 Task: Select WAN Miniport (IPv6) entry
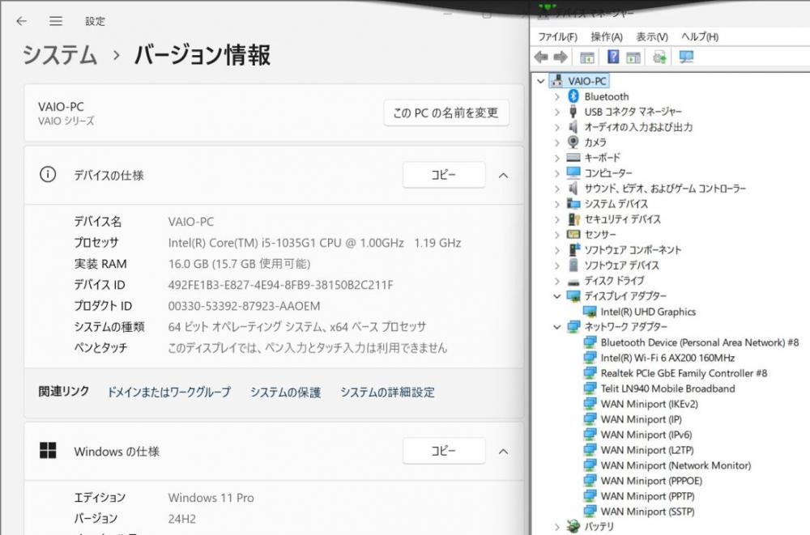(x=646, y=435)
